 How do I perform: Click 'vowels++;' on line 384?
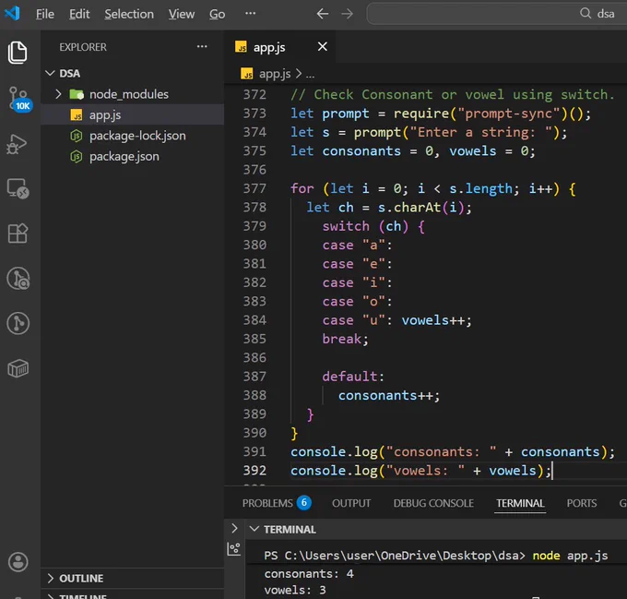pos(437,320)
